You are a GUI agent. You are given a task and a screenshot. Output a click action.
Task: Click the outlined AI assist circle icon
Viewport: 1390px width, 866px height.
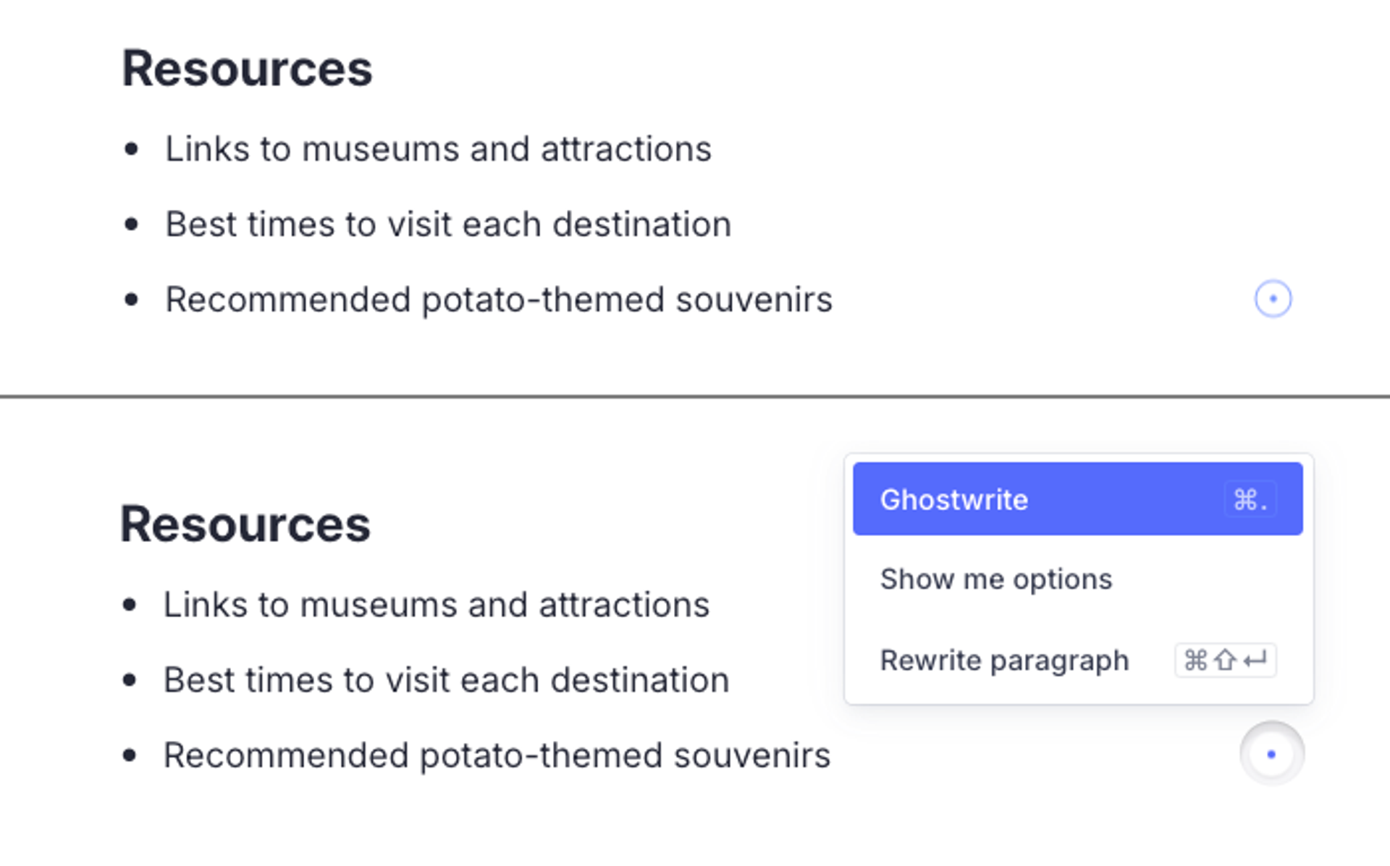tap(1272, 299)
